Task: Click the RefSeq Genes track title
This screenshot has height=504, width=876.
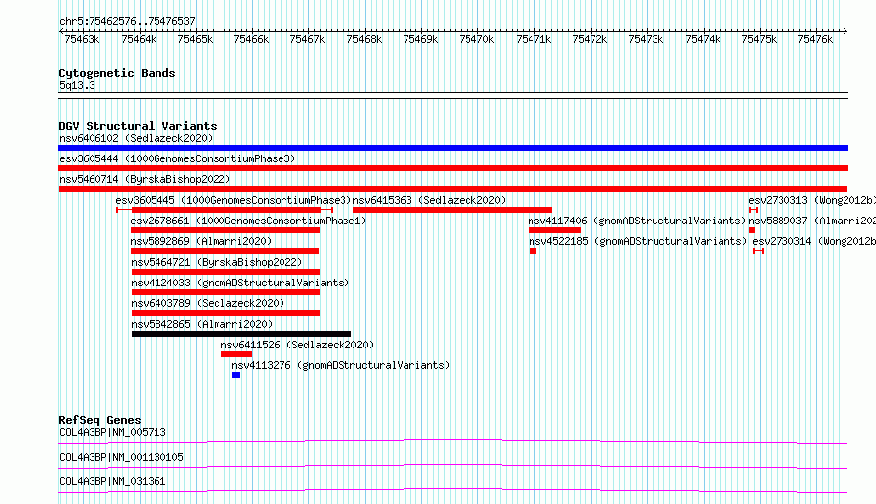Action: (99, 420)
